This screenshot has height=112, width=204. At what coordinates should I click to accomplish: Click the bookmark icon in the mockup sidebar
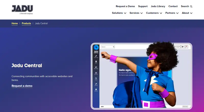pyautogui.click(x=96, y=62)
